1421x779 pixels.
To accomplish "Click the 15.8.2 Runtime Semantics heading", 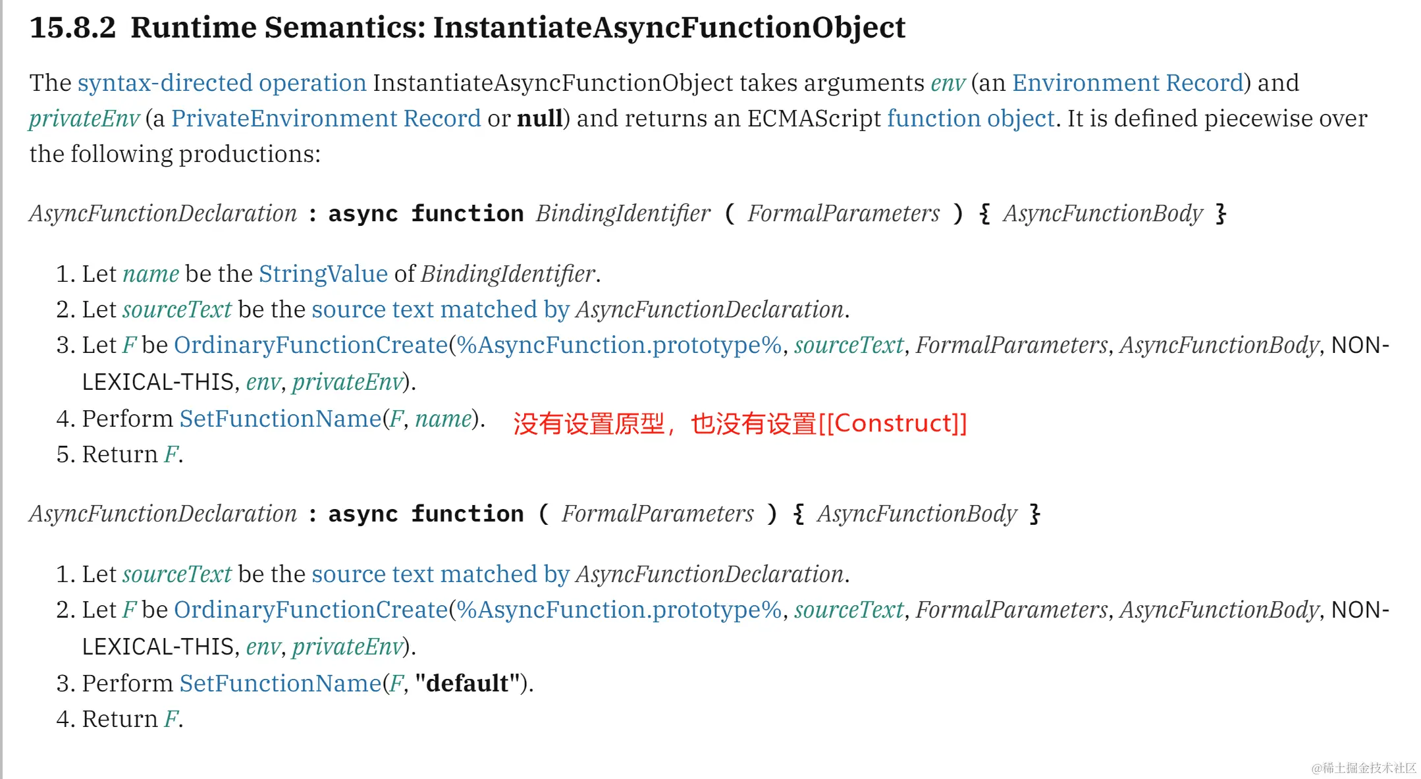I will pyautogui.click(x=468, y=28).
